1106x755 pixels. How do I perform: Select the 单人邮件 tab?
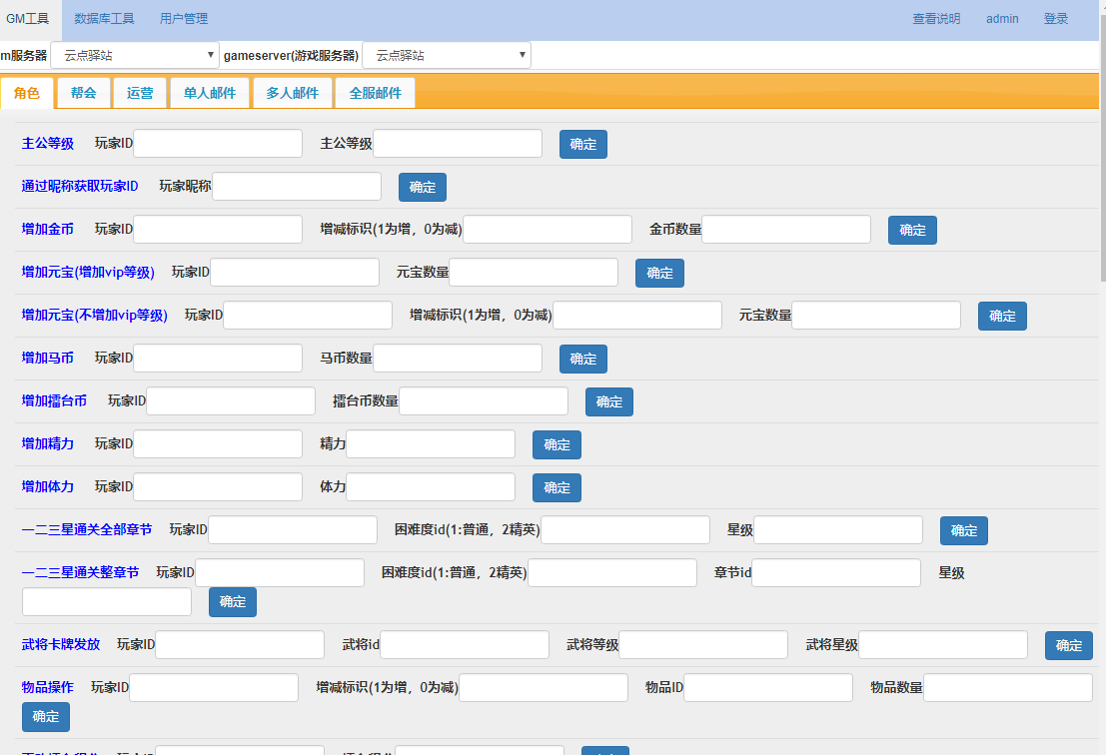coord(210,93)
